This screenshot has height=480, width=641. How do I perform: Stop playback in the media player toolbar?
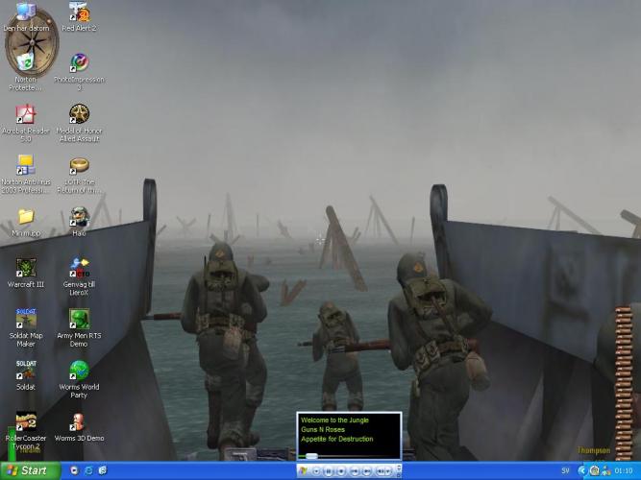click(341, 471)
